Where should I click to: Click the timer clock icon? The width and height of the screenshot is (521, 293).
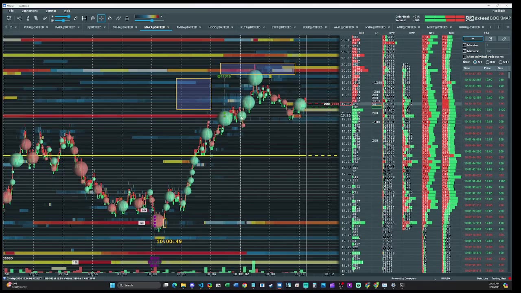pos(110,18)
